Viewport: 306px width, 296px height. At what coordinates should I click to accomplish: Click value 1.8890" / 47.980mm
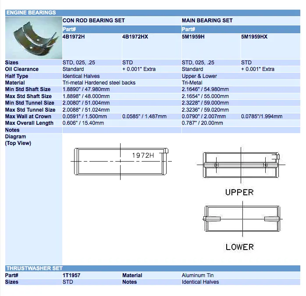click(86, 89)
